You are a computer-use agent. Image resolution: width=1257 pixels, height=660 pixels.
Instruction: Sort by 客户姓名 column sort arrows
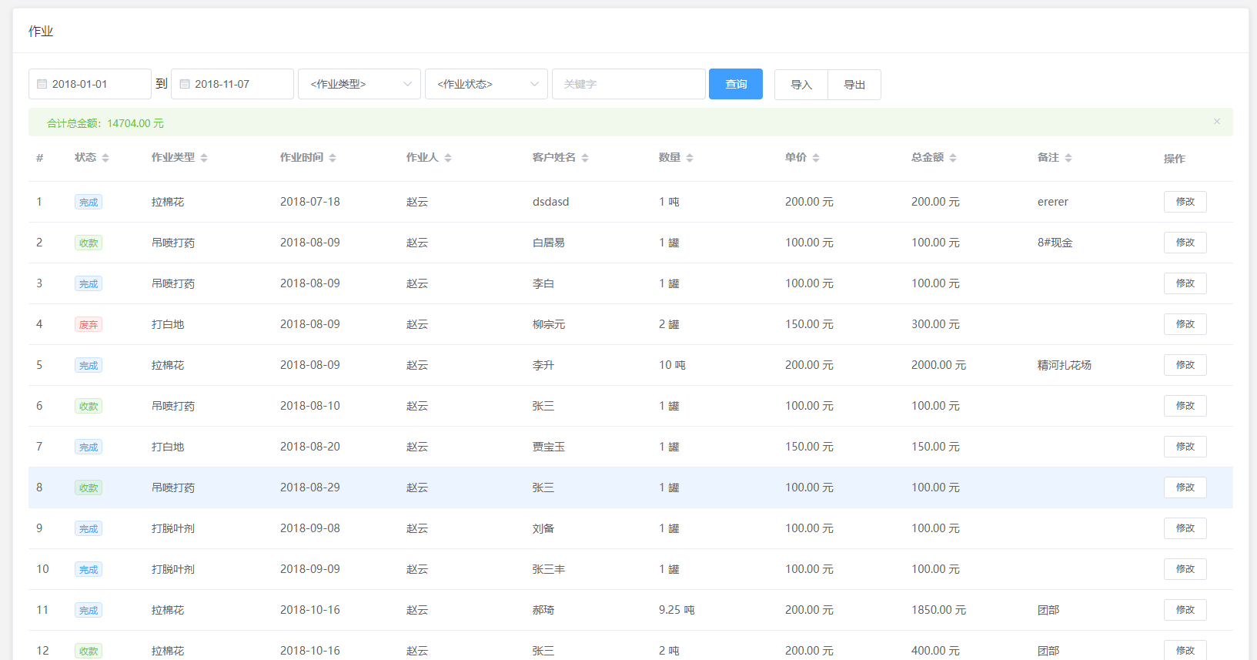(x=585, y=158)
